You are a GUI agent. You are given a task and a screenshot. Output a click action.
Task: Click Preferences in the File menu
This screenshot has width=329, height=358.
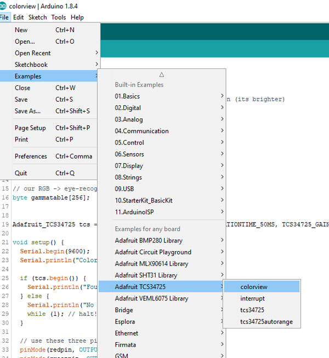[31, 156]
